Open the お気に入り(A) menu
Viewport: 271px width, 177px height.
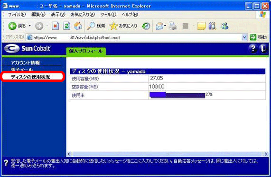(x=83, y=15)
